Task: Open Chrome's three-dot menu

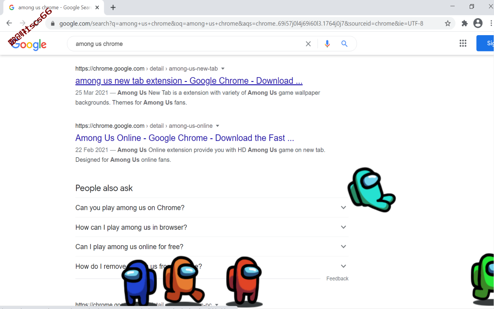Action: pyautogui.click(x=492, y=23)
